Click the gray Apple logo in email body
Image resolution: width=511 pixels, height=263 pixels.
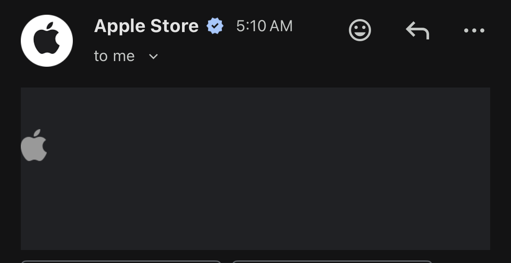click(34, 146)
